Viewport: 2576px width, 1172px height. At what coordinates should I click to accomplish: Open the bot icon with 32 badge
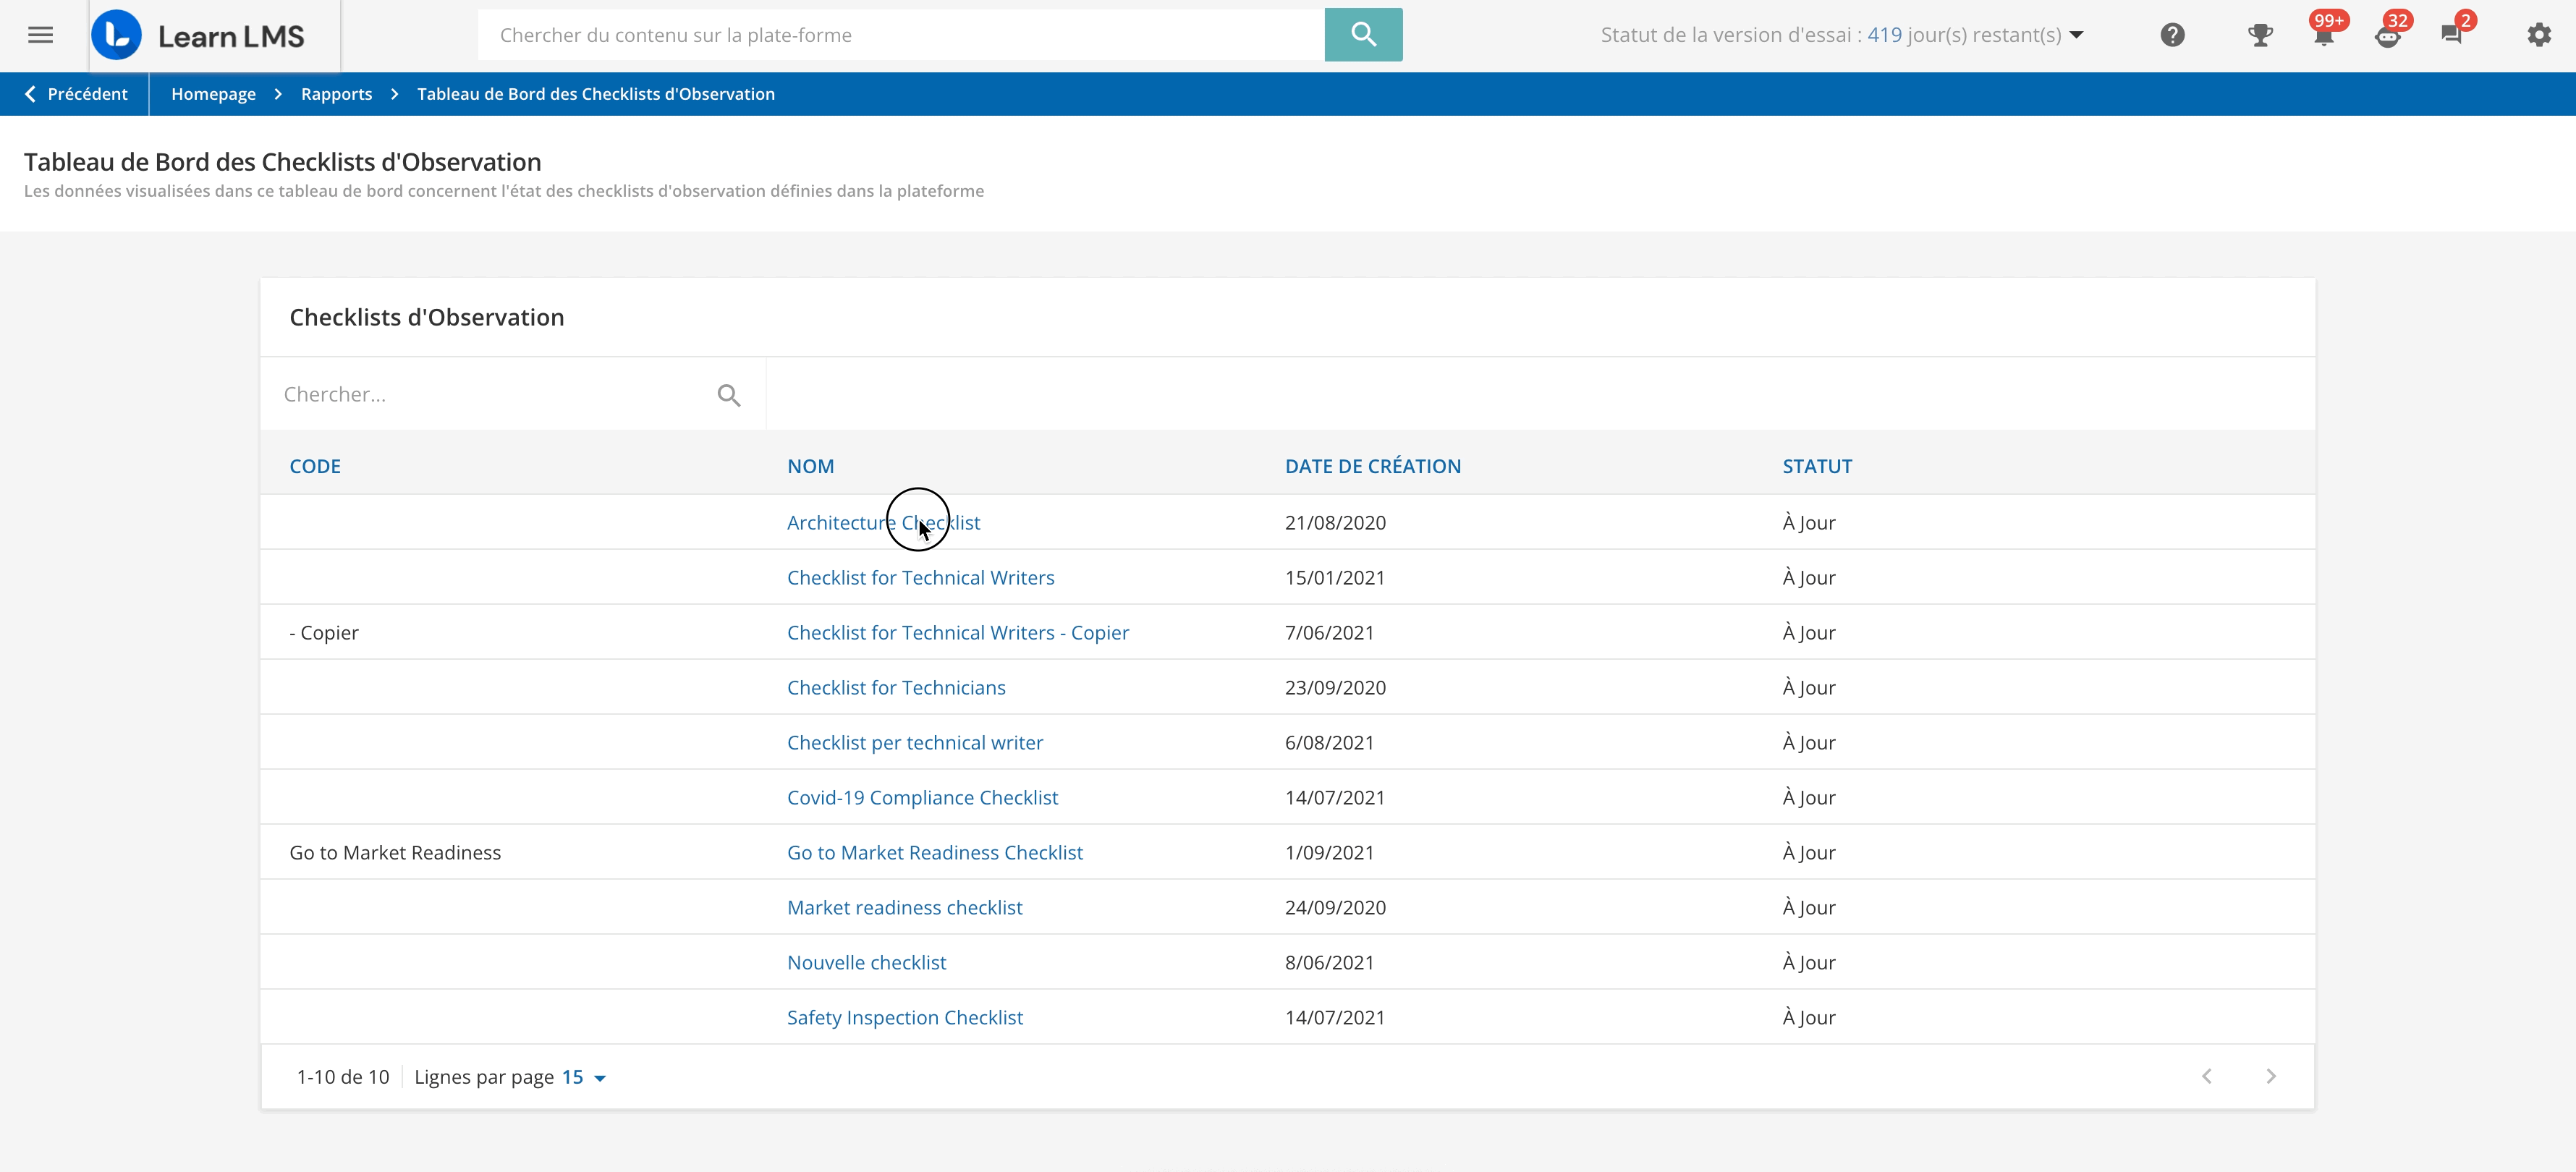click(2388, 35)
